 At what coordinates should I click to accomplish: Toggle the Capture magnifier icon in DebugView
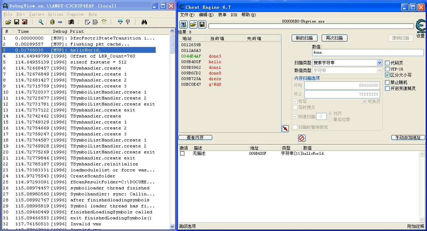pyautogui.click(x=41, y=22)
